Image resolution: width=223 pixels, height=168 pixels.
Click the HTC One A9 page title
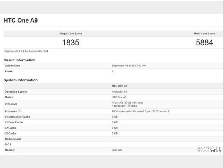(x=20, y=21)
